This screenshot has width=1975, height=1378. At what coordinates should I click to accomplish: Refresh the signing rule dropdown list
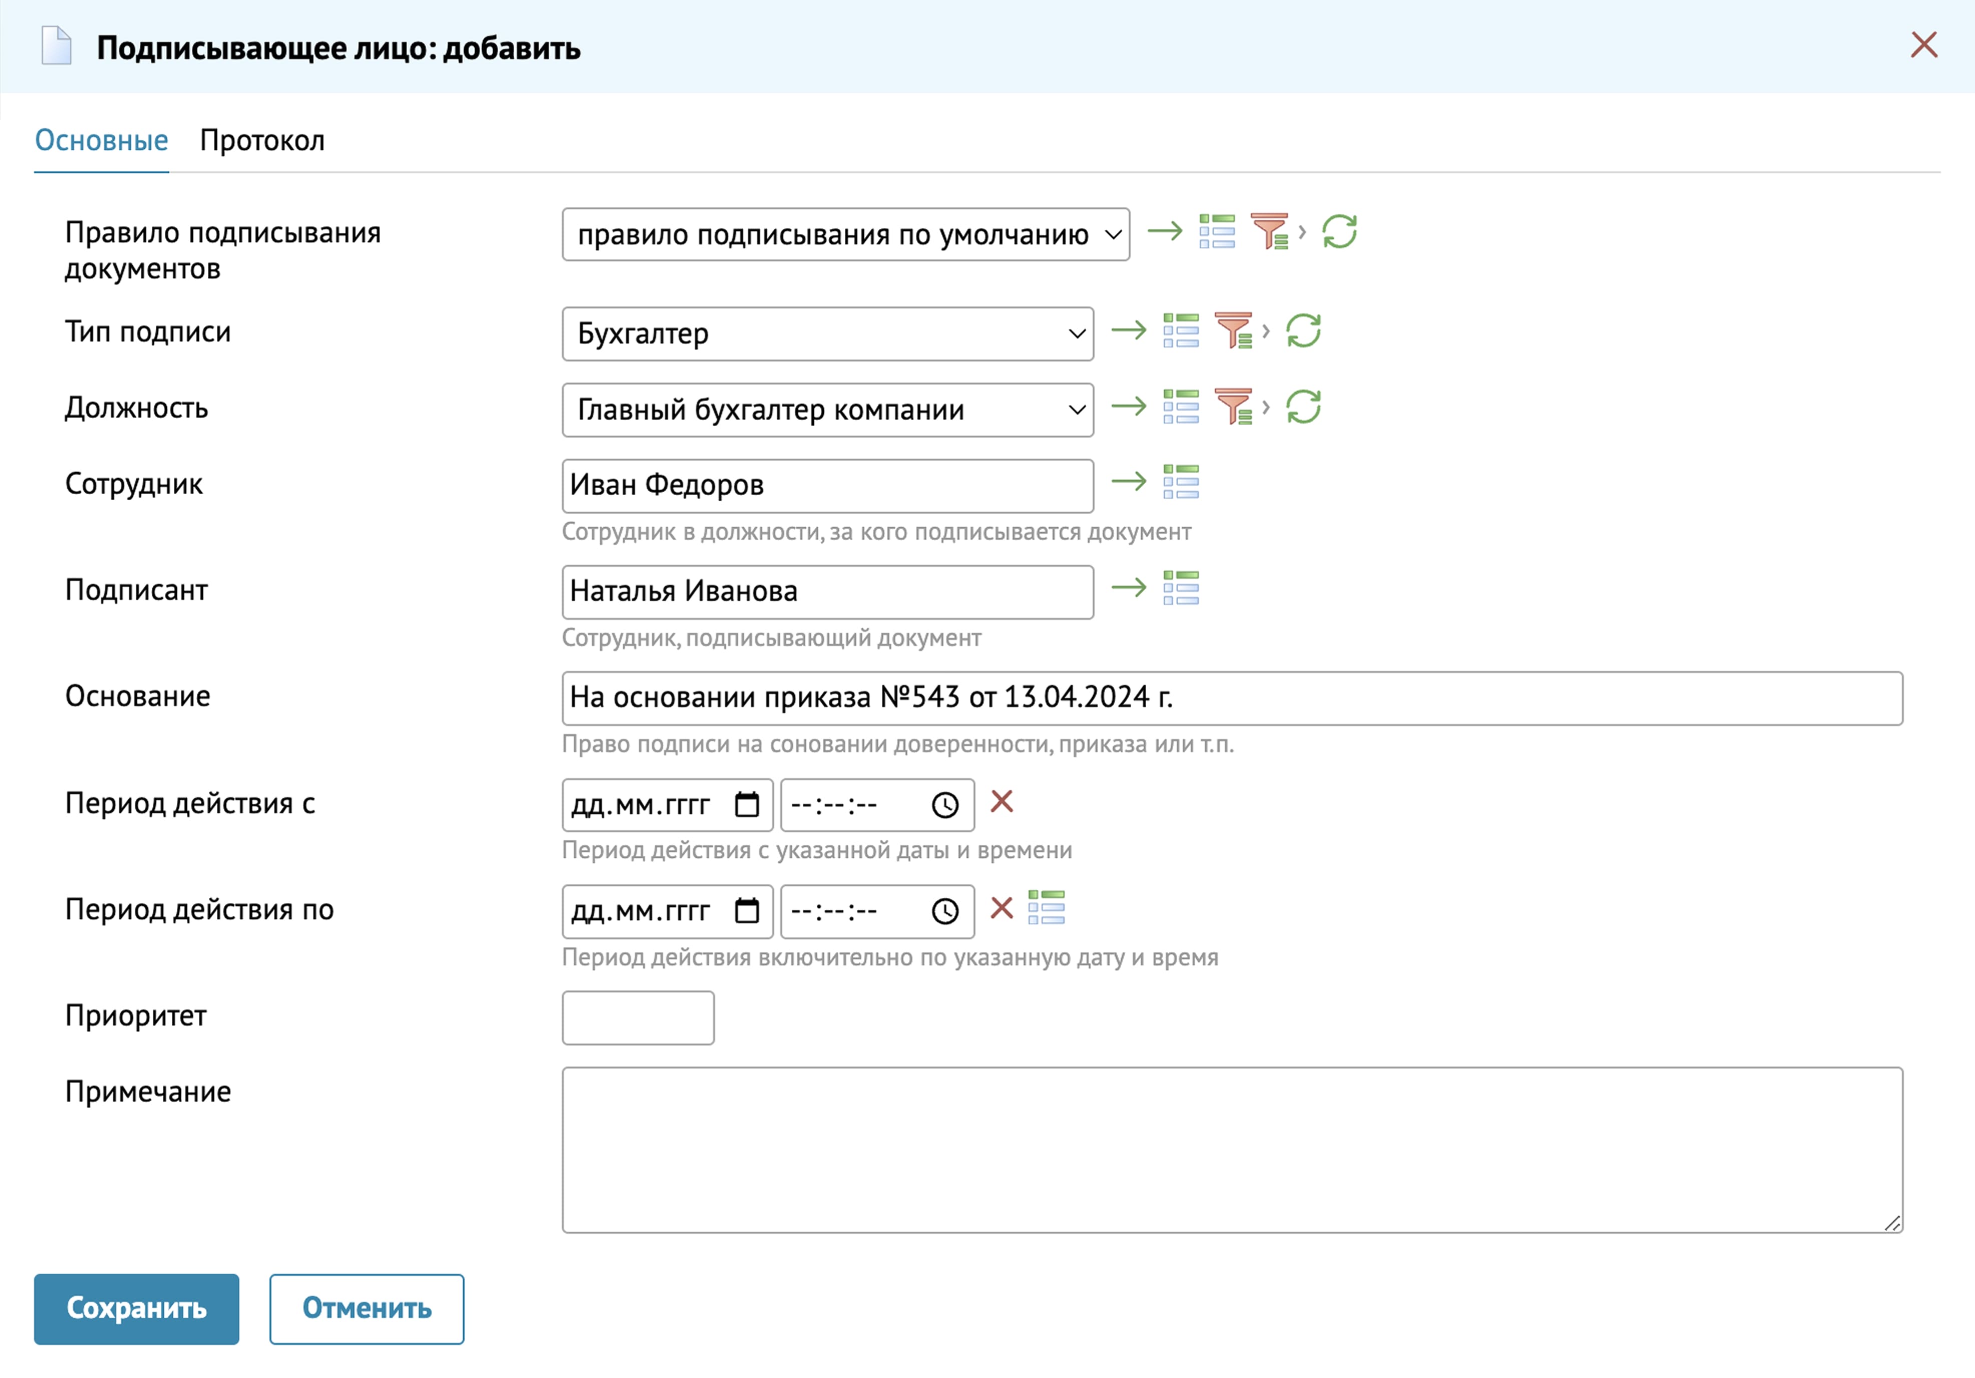[x=1340, y=231]
